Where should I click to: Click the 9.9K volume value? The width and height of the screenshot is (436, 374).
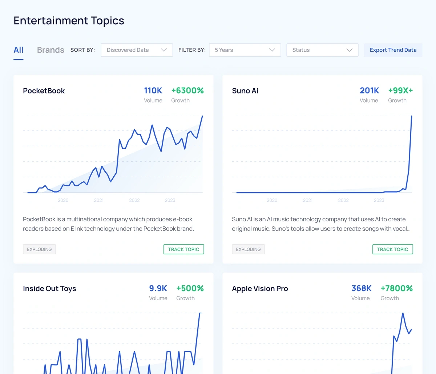pyautogui.click(x=158, y=288)
